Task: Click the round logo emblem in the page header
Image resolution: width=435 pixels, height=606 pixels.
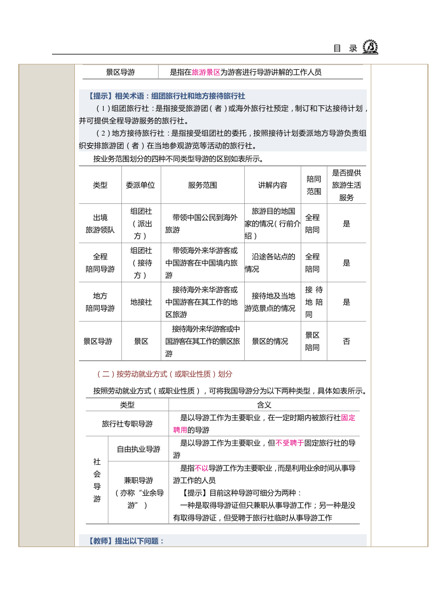Action: (370, 47)
